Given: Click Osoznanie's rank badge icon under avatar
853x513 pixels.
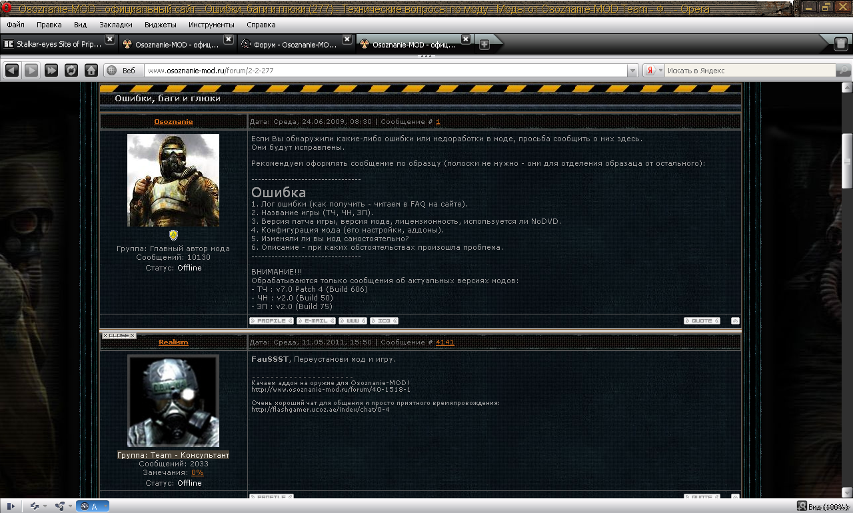Looking at the screenshot, I should pyautogui.click(x=173, y=235).
